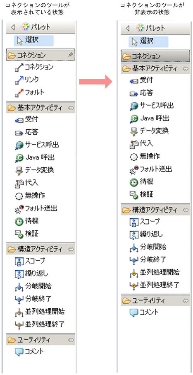Expand コネクション drawer in right palette
Screen dimensions: 193x375
point(155,57)
